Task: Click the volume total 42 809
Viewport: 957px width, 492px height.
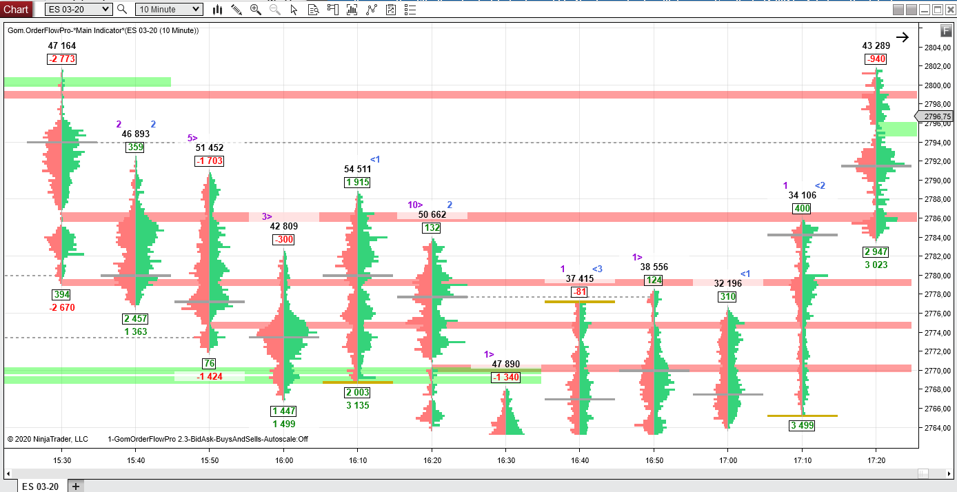Action: tap(284, 226)
